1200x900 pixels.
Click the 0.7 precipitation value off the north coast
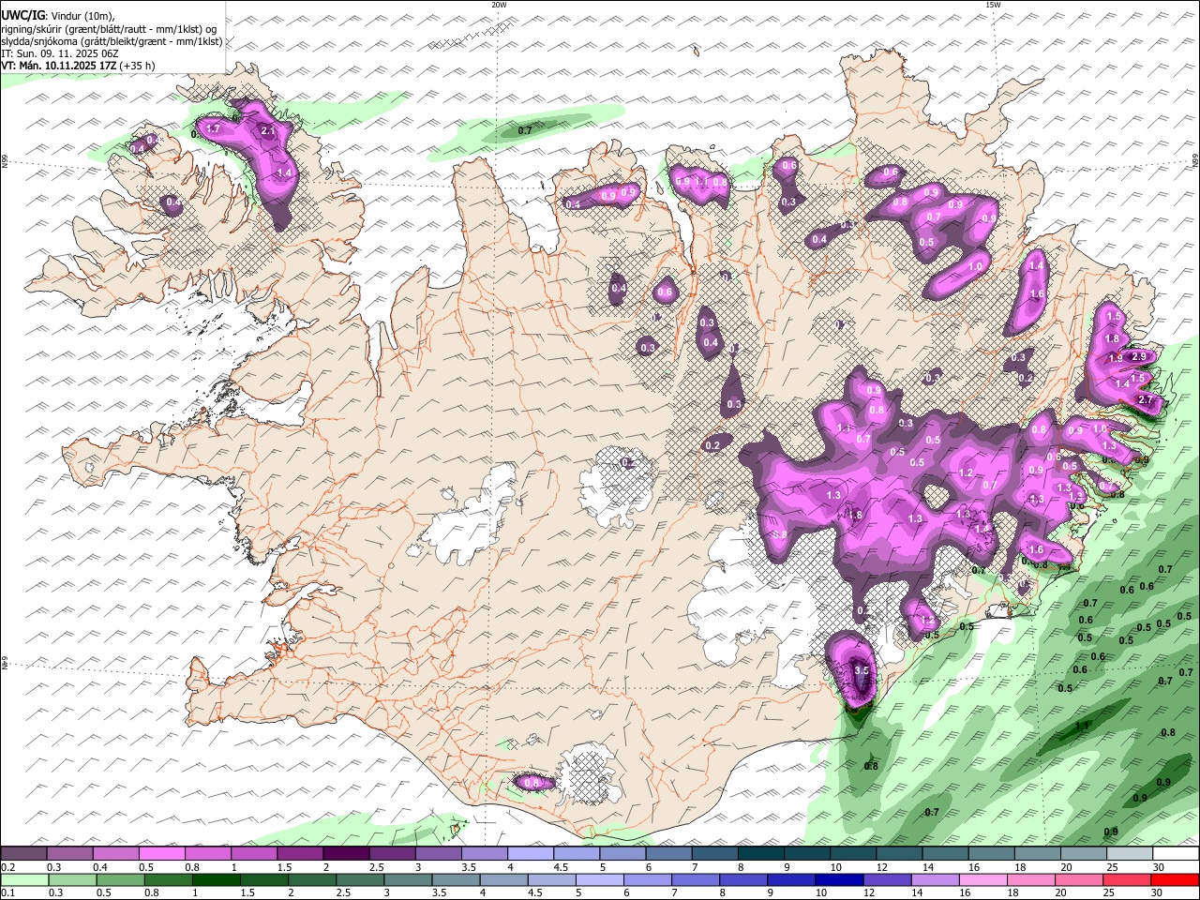tap(525, 130)
